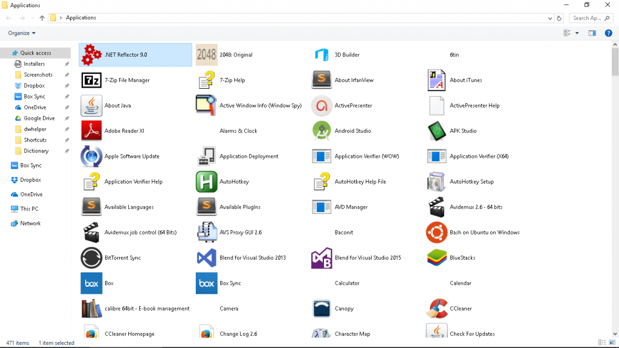Viewport: 619px width, 348px height.
Task: Open Adobe Reader XI
Action: [x=115, y=130]
